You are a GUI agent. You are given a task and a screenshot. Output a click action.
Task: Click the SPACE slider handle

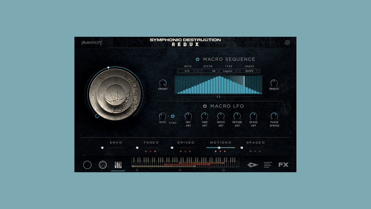point(241,148)
